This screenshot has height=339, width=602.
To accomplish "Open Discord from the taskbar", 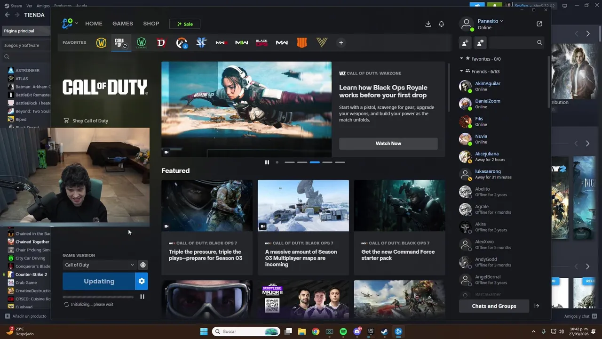I will coord(357,331).
